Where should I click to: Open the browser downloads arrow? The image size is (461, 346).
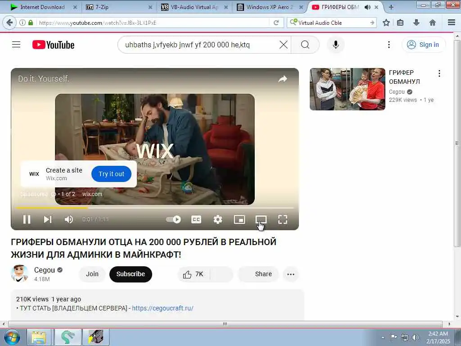pyautogui.click(x=416, y=23)
